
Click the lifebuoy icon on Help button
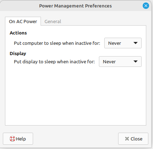pos(12,139)
